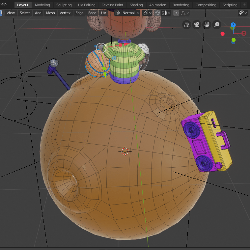Screen dimensions: 250x250
Task: Switch to the Sculpting workspace tab
Action: [x=64, y=5]
